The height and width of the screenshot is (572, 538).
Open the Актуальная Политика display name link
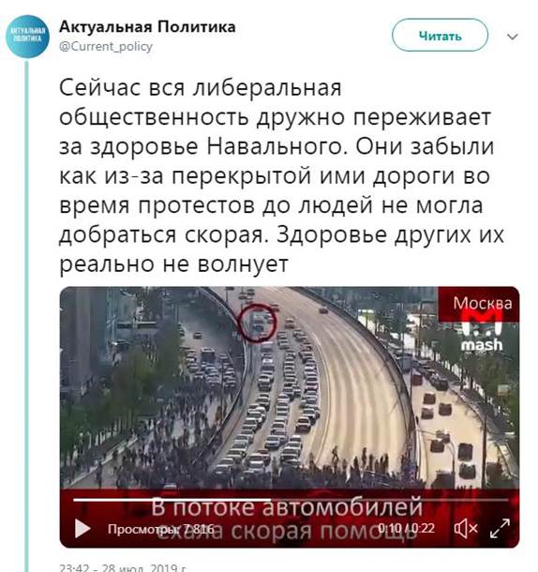pyautogui.click(x=147, y=26)
